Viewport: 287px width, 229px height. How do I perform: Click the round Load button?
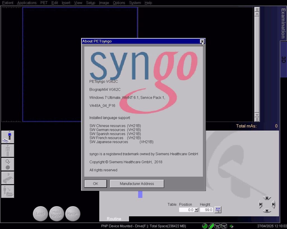tap(40, 214)
